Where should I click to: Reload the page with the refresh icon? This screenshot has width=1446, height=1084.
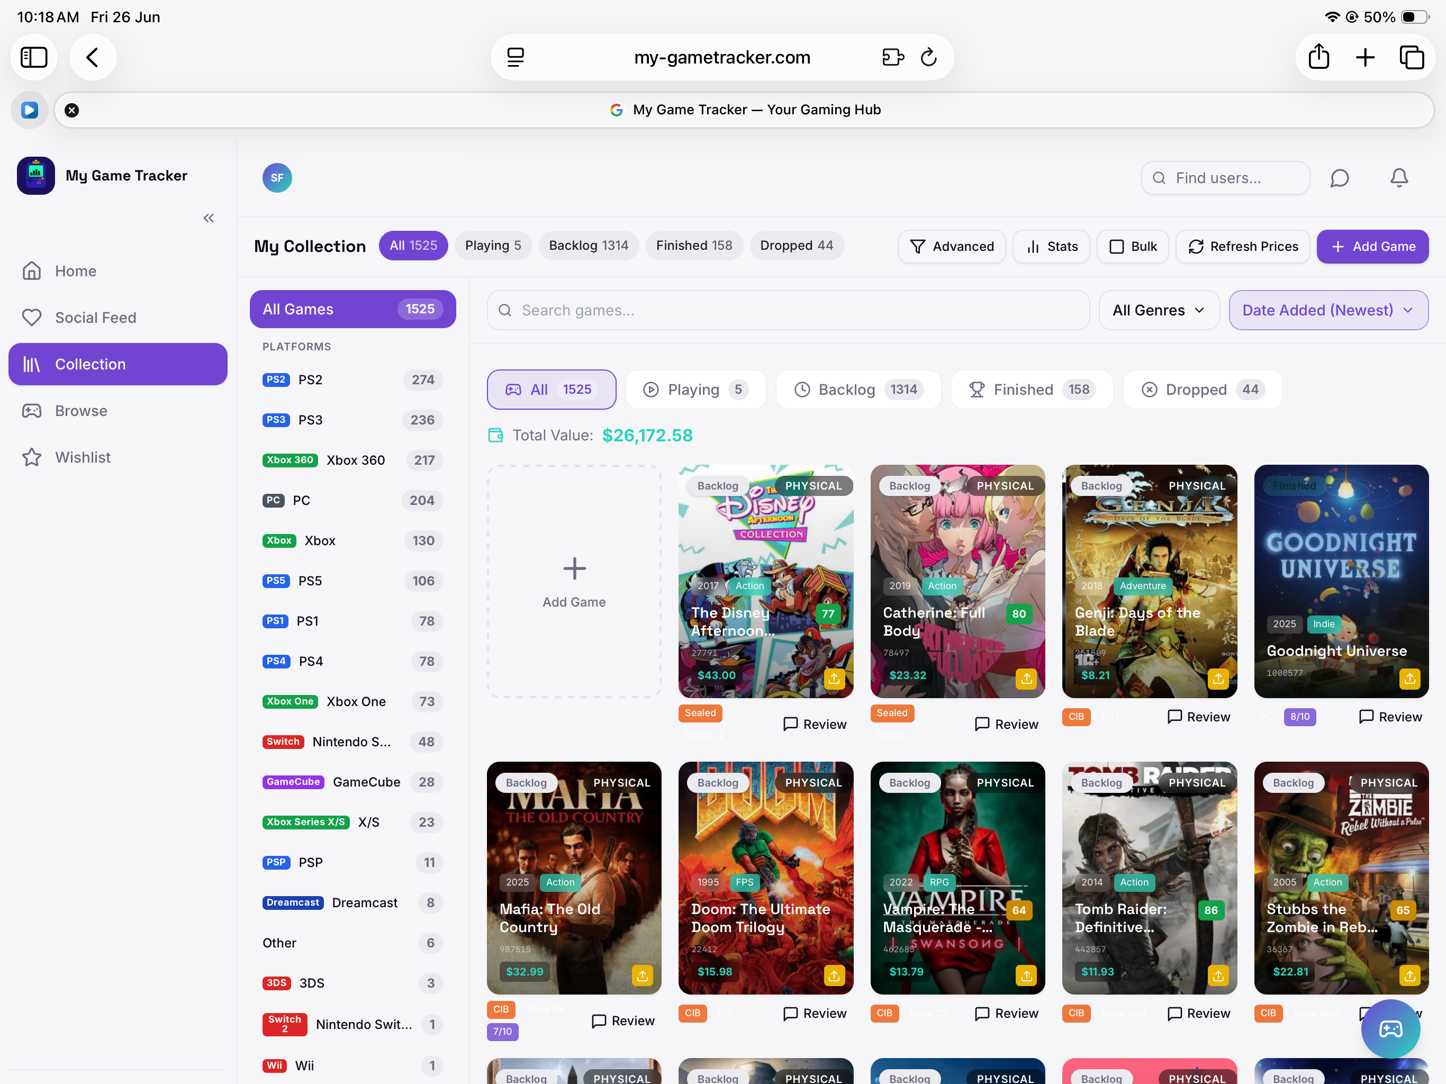pyautogui.click(x=929, y=58)
